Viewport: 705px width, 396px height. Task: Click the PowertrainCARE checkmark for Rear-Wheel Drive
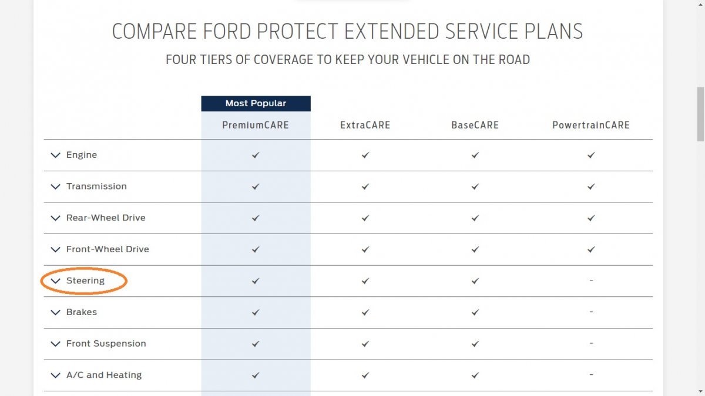click(x=590, y=218)
